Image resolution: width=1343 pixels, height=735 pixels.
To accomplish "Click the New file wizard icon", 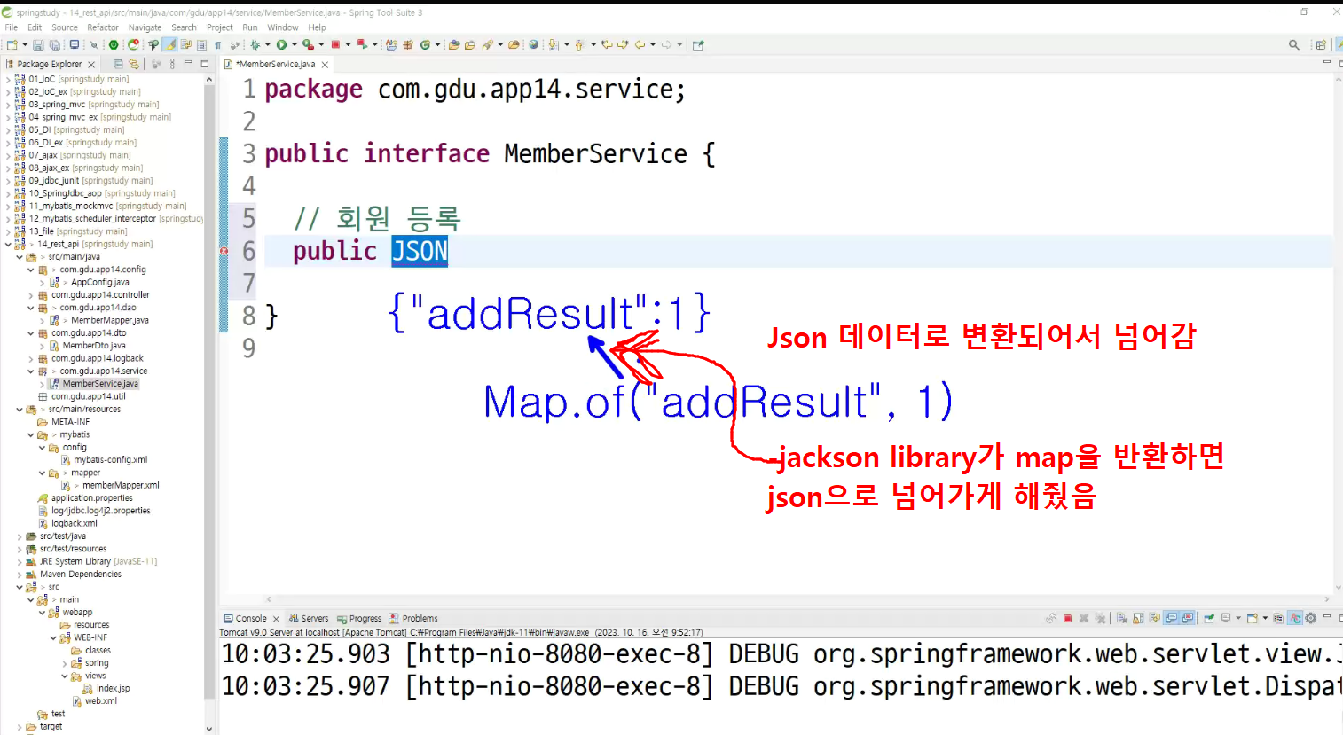I will click(12, 44).
